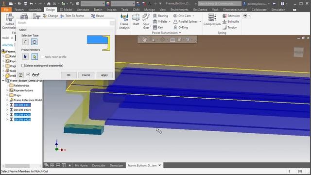This screenshot has width=311, height=175.
Task: Open the shopping cart icon
Action: [274, 3]
